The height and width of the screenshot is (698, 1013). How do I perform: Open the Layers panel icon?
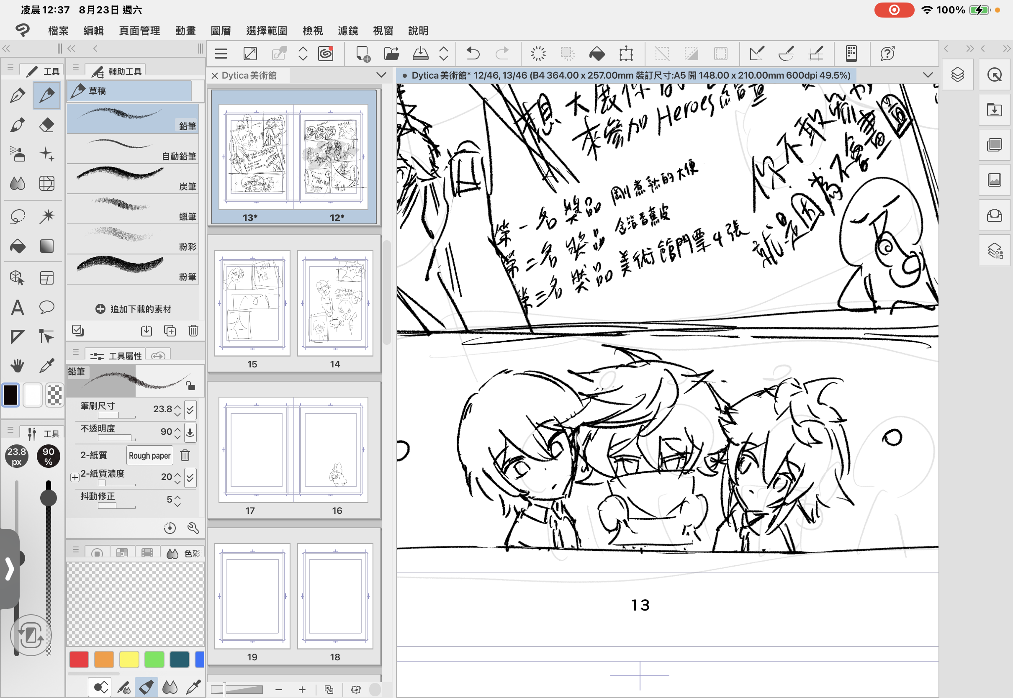[x=957, y=75]
